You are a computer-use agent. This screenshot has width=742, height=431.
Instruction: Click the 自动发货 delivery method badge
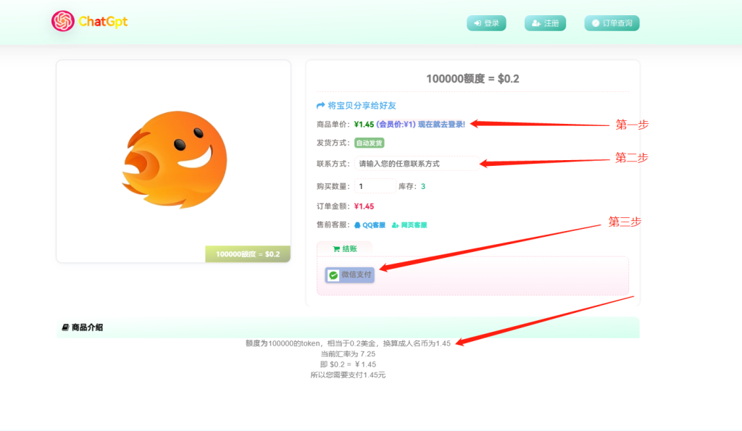click(x=369, y=141)
